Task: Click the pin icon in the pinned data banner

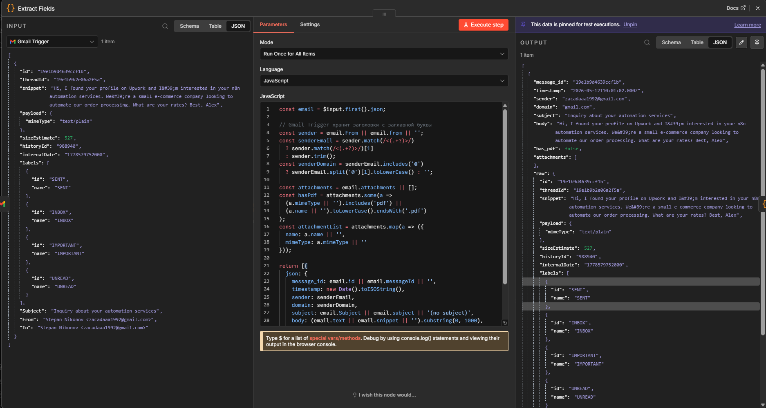Action: tap(523, 24)
